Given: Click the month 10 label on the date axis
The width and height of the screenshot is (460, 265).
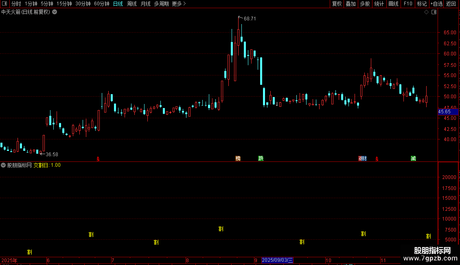Looking at the screenshot, I should pos(328,260).
